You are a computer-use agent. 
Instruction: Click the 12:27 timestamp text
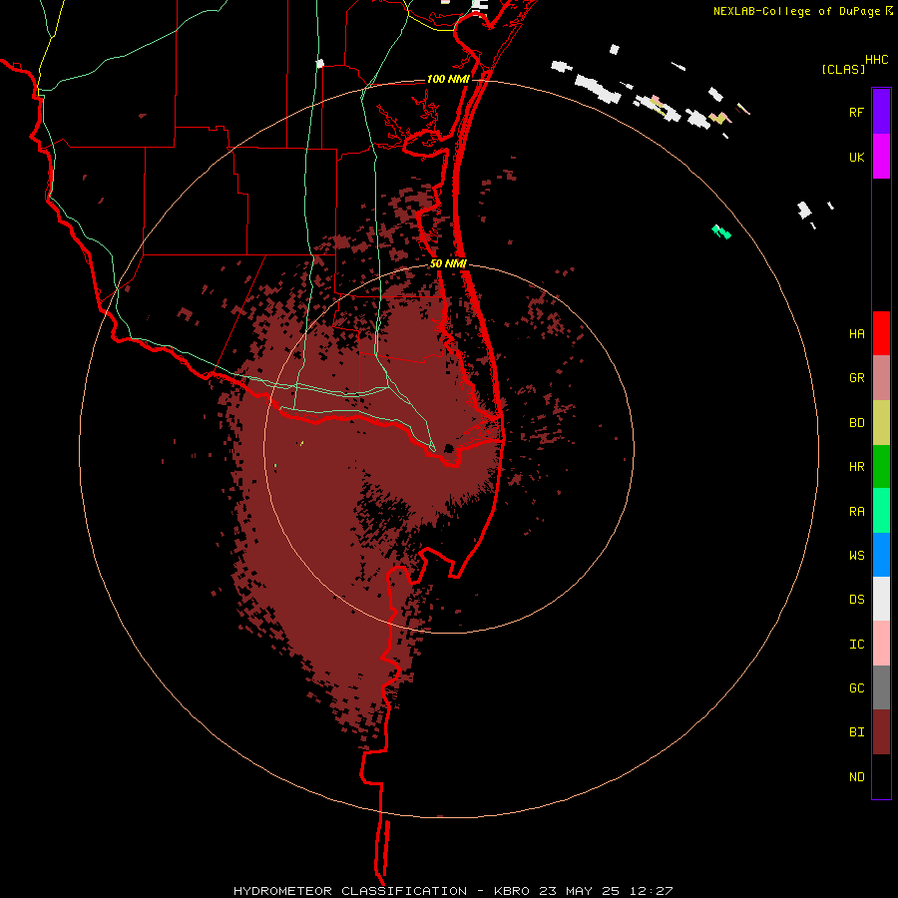651,891
